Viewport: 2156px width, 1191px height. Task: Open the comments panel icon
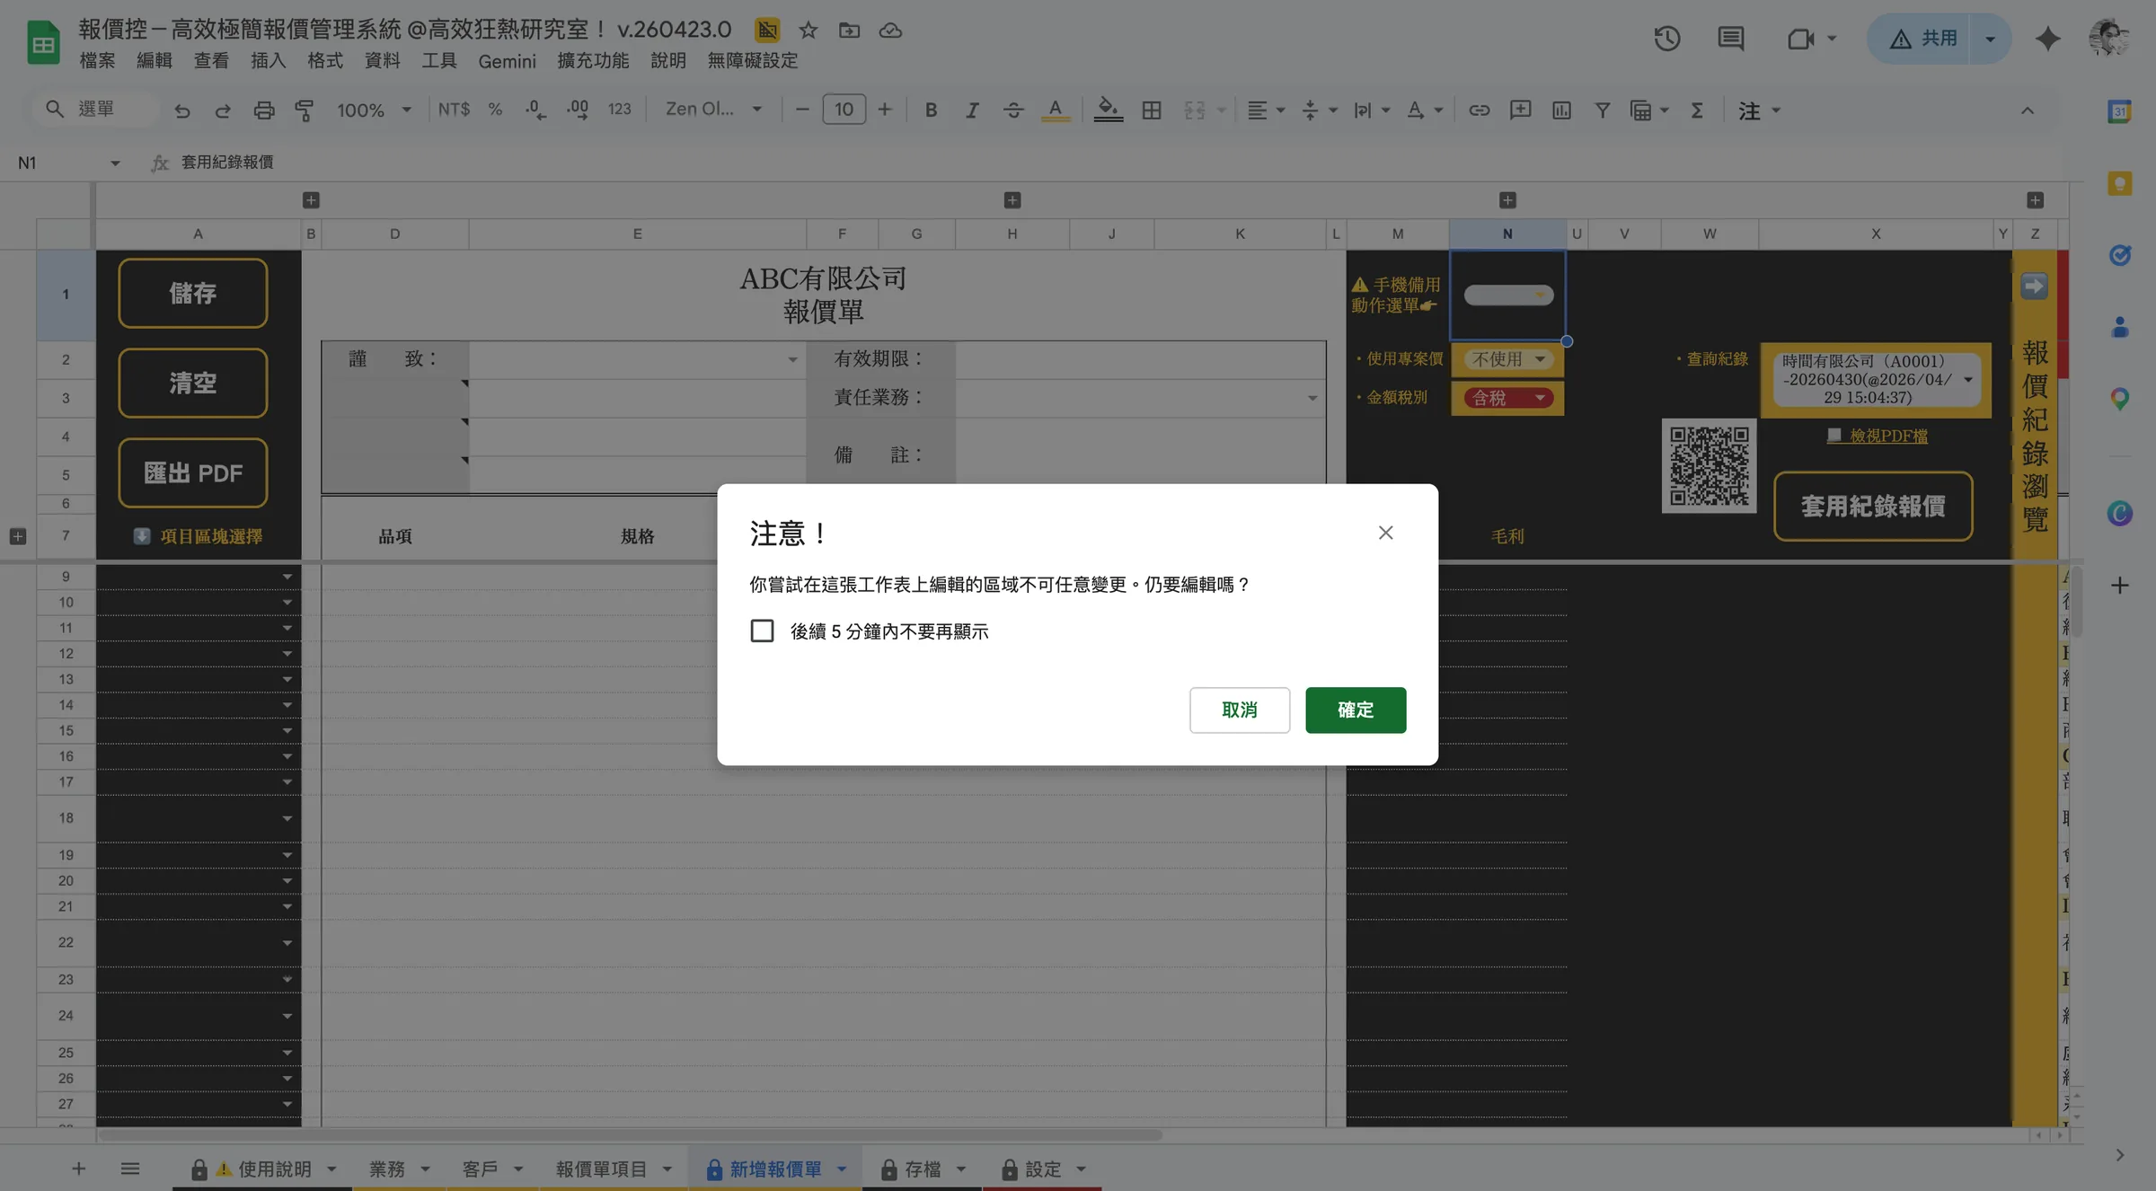(x=1730, y=39)
